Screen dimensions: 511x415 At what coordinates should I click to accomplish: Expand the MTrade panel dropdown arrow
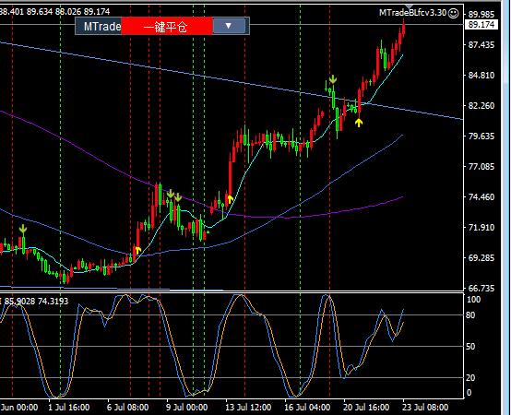pyautogui.click(x=229, y=26)
